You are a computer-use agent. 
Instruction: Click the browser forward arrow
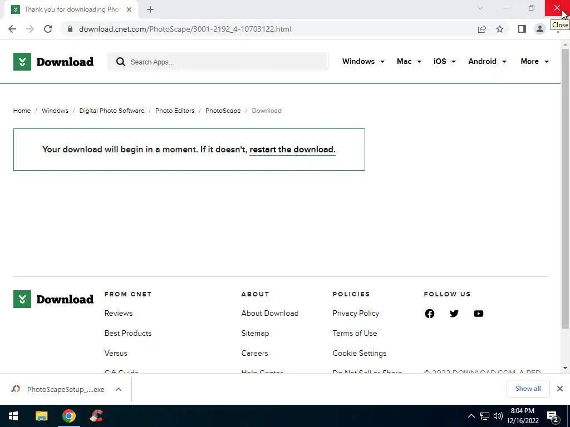click(30, 29)
